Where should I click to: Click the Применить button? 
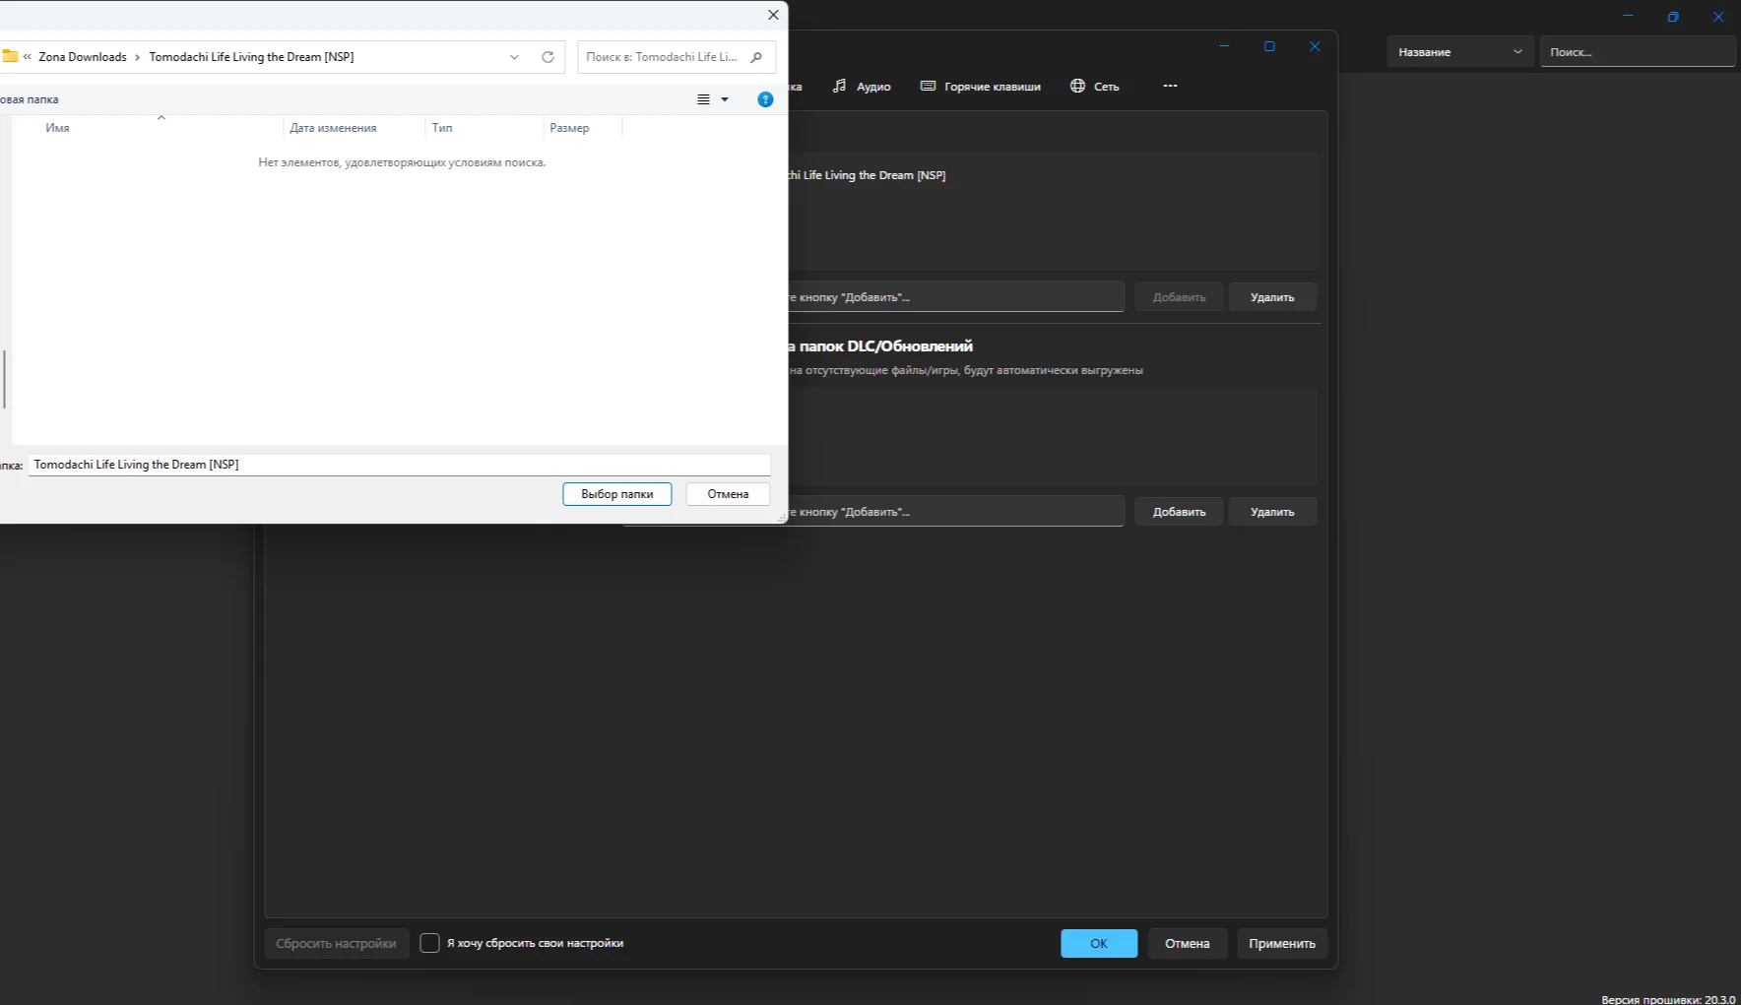click(1282, 943)
